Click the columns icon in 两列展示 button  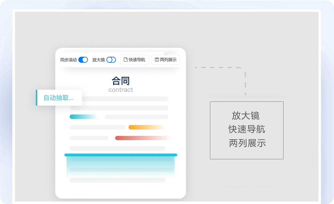pyautogui.click(x=157, y=60)
